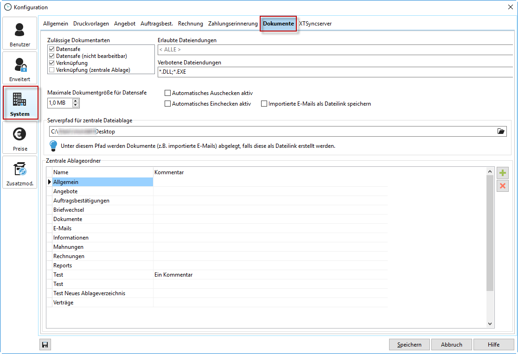Click the red X delete folder icon
The height and width of the screenshot is (354, 518).
(502, 186)
